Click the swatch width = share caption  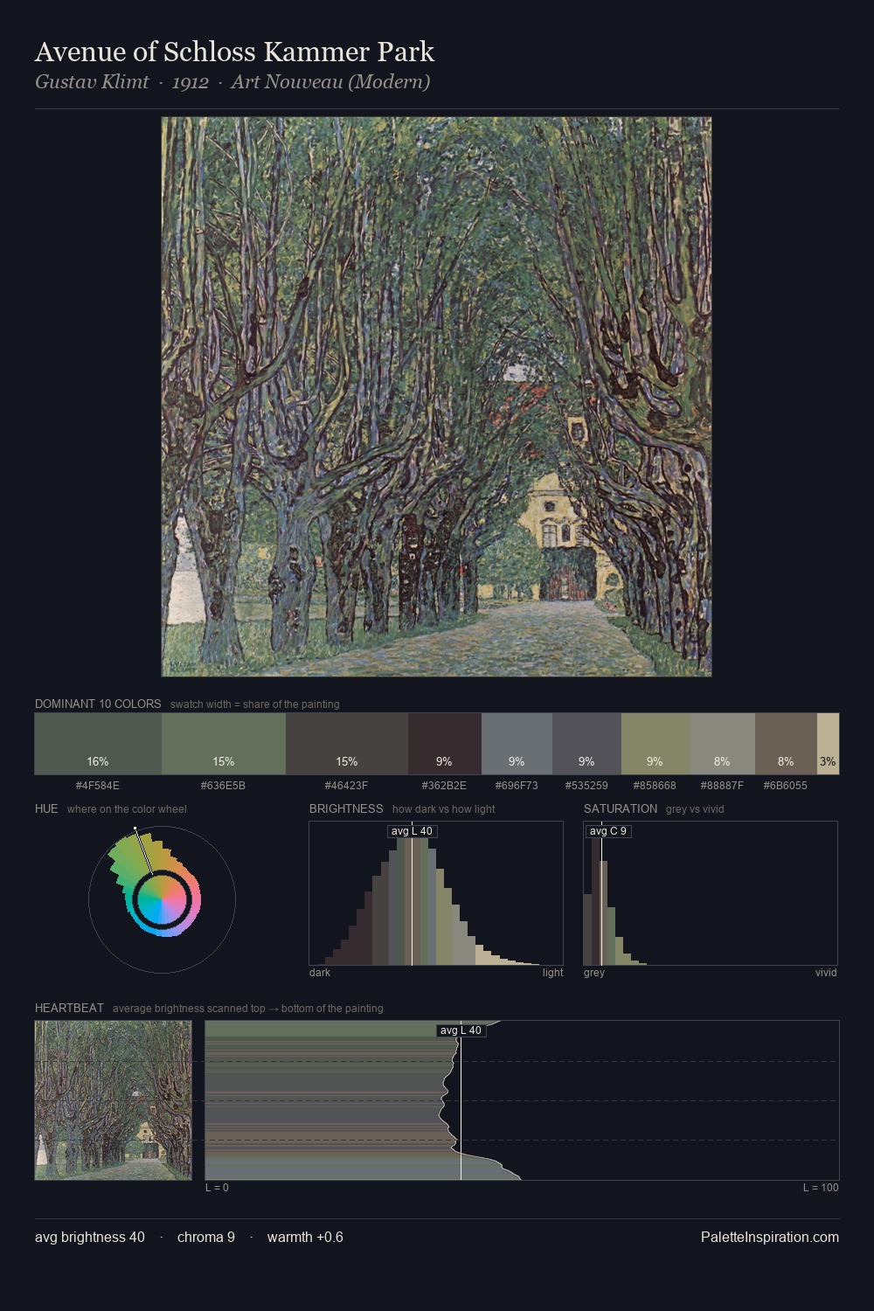255,704
